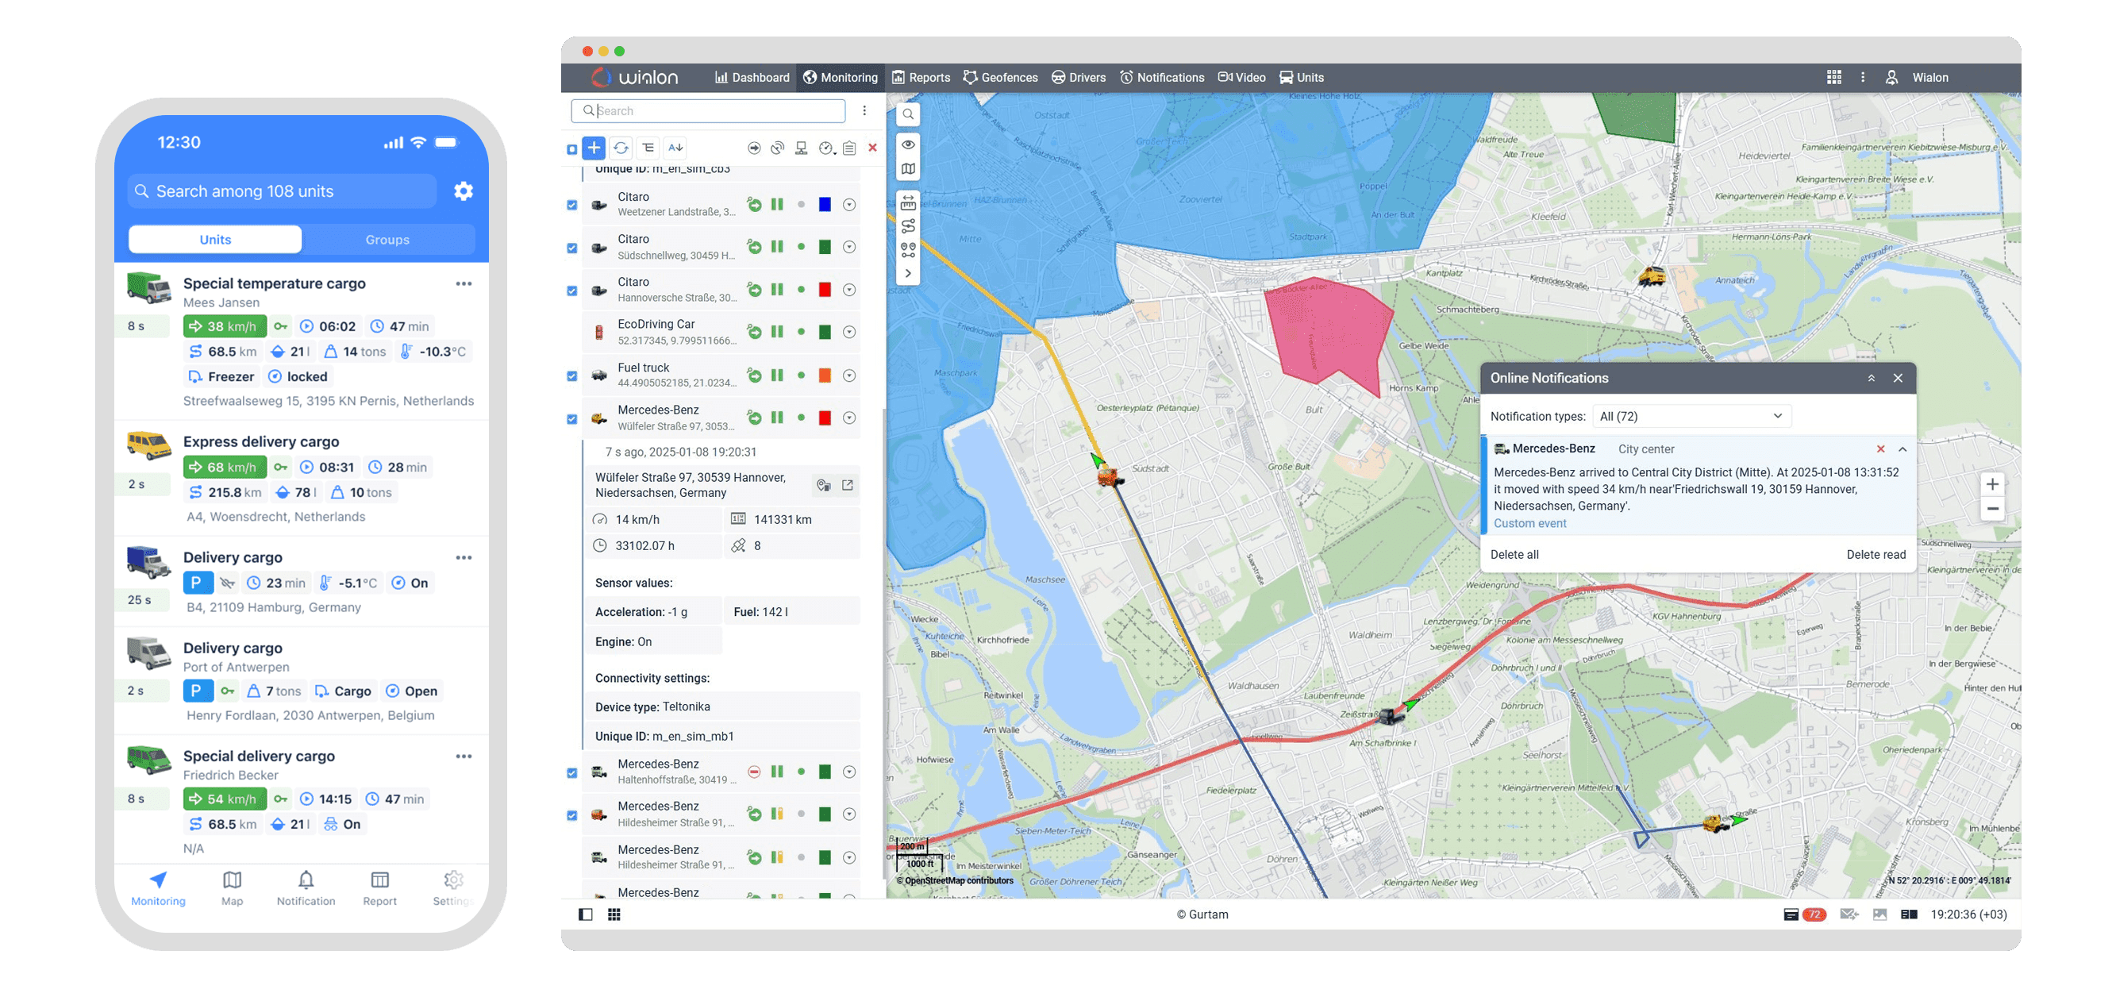Image resolution: width=2116 pixels, height=1001 pixels.
Task: Open unit location in new window icon
Action: [x=848, y=485]
